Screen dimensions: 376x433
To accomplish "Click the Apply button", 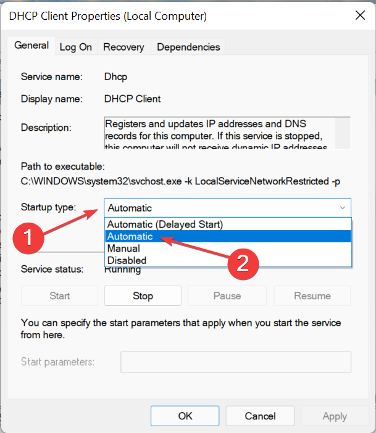I will (334, 416).
